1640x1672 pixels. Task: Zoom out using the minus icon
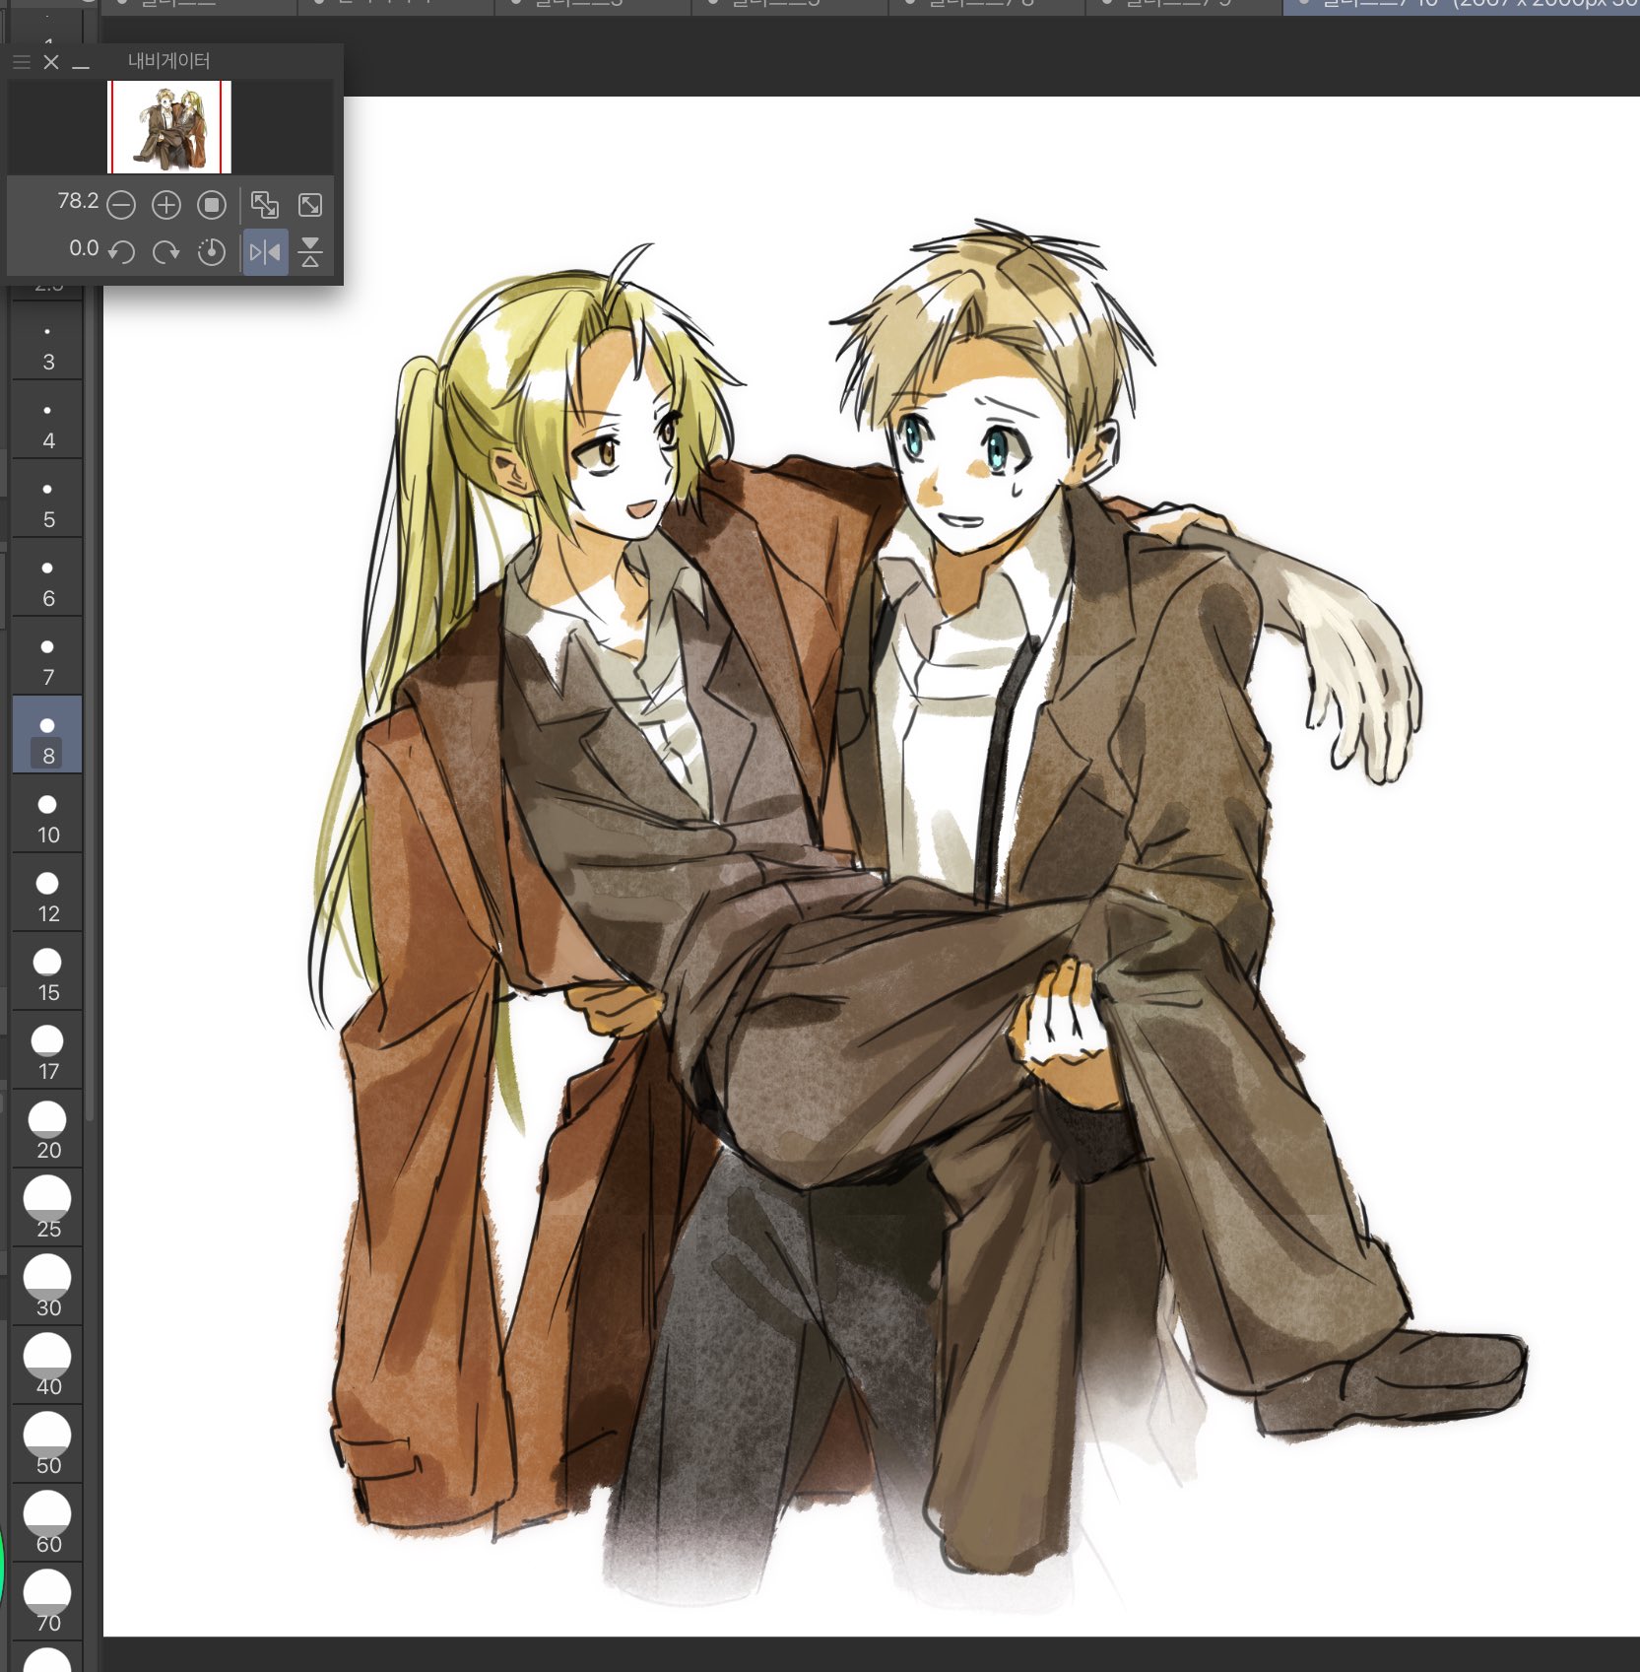coord(121,205)
